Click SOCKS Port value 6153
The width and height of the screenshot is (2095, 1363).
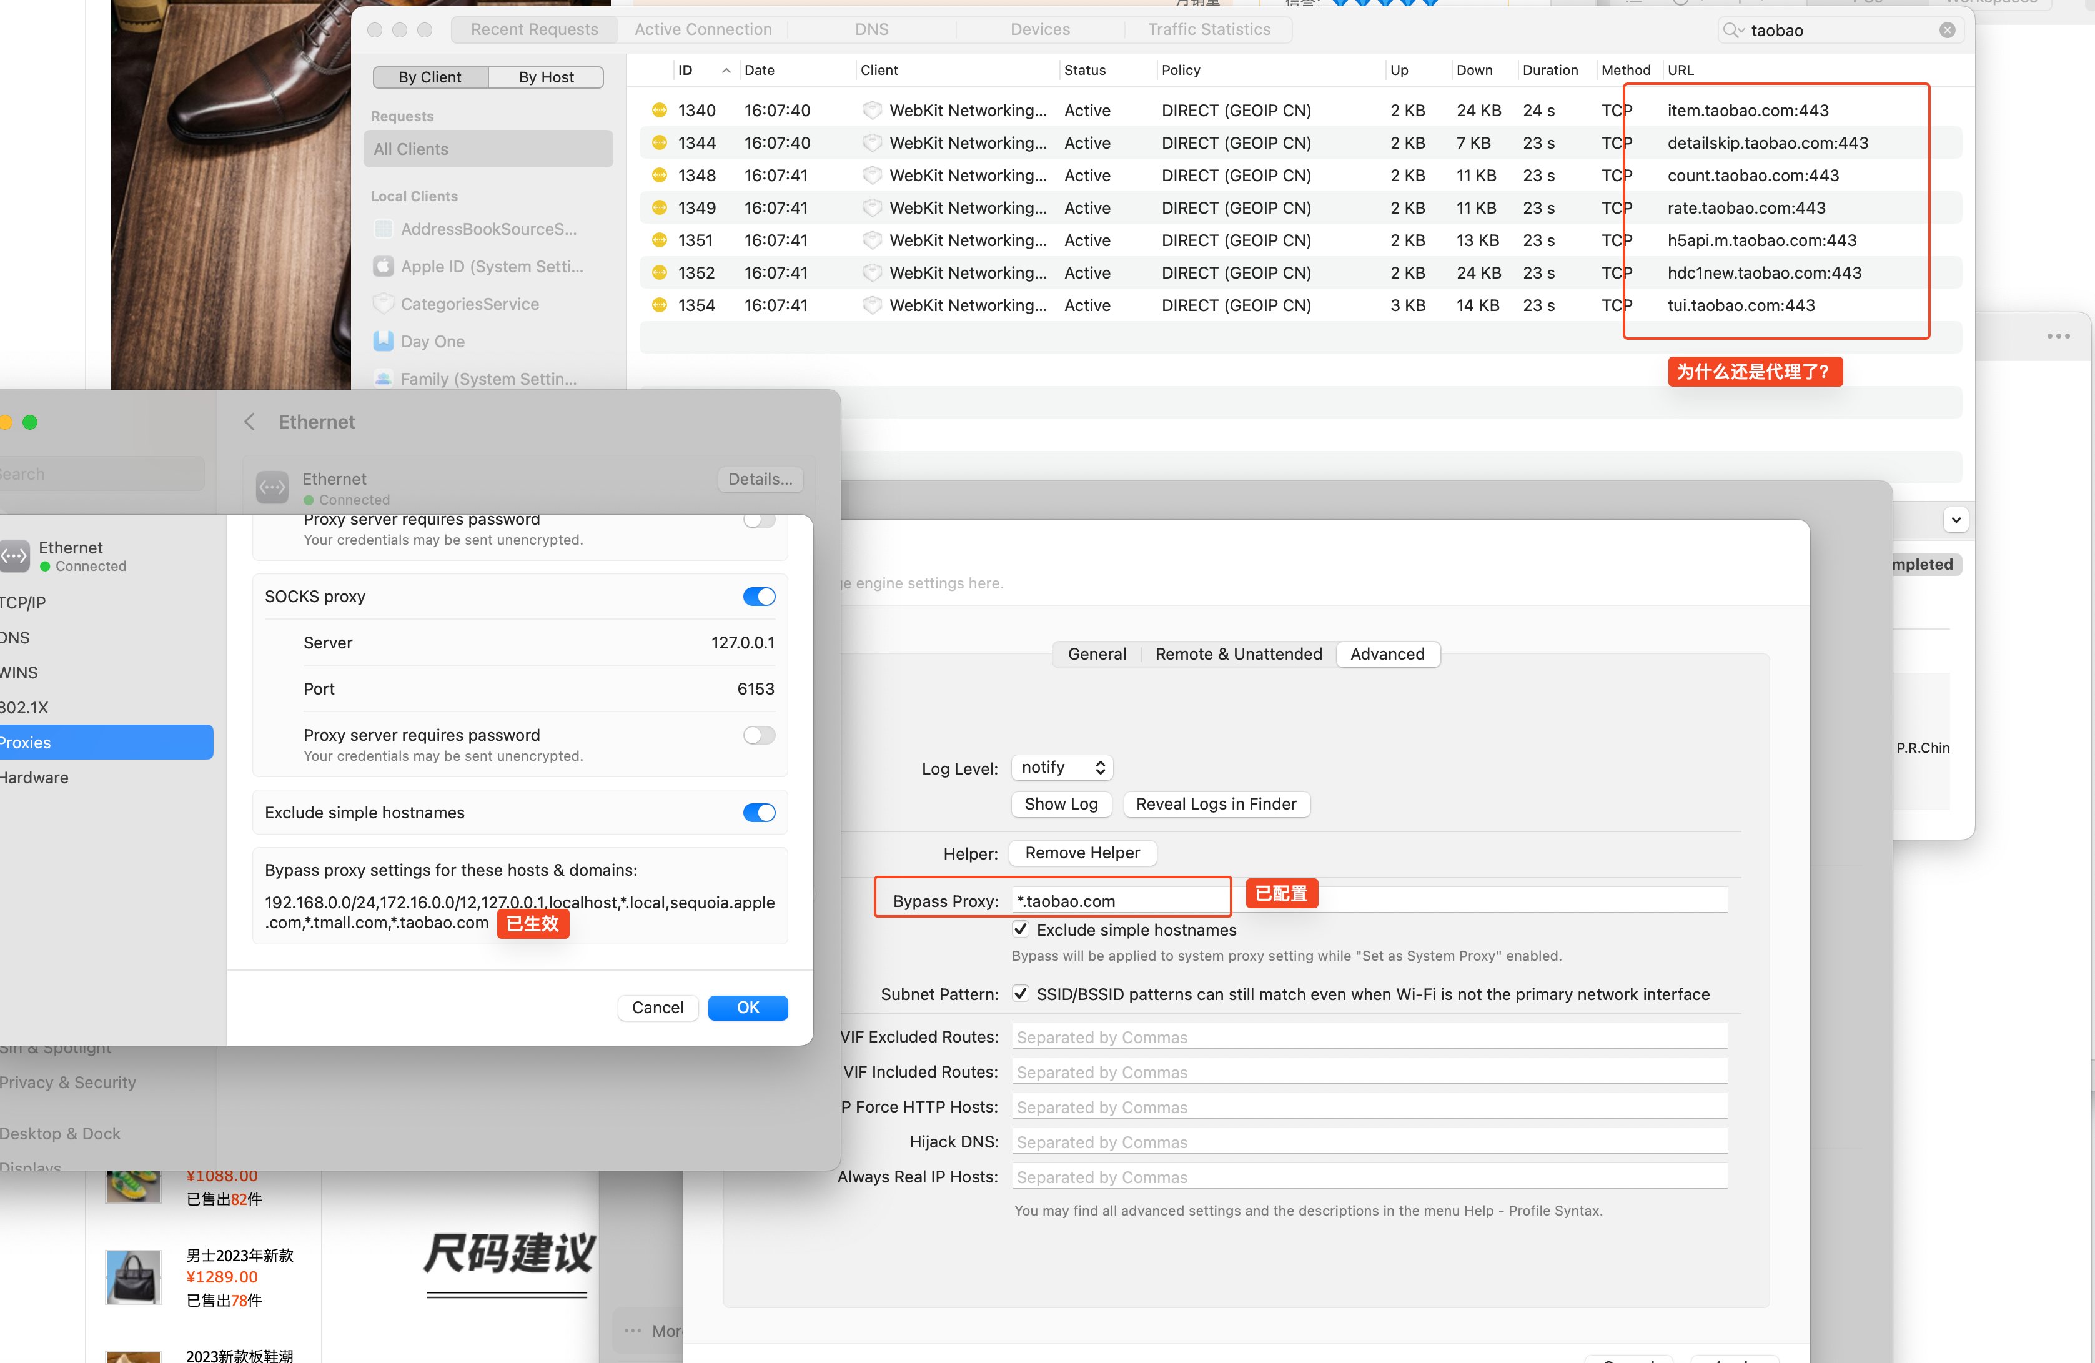coord(755,688)
